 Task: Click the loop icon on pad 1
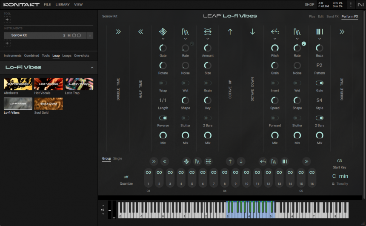[x=148, y=172]
